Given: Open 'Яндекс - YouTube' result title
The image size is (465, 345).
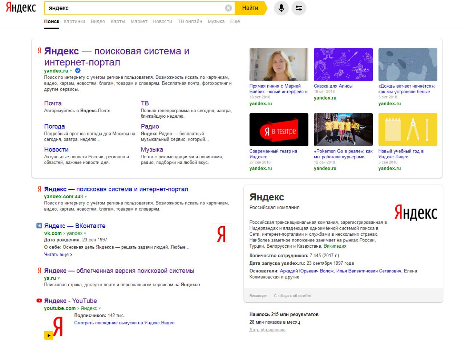Looking at the screenshot, I should point(70,301).
